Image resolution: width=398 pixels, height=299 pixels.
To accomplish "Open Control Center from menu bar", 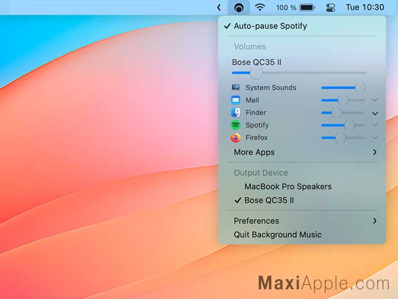I will click(330, 7).
